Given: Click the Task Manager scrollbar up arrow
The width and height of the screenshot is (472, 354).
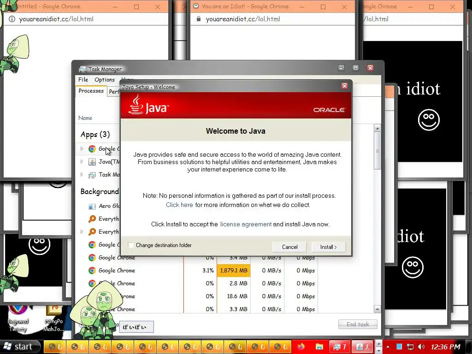Looking at the screenshot, I should [x=377, y=128].
